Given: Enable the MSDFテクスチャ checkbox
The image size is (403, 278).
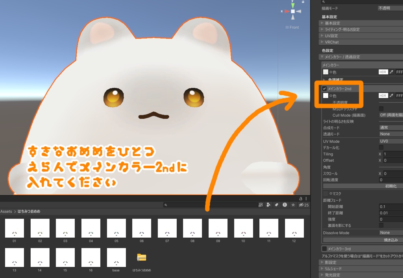Looking at the screenshot, I should coord(381,108).
